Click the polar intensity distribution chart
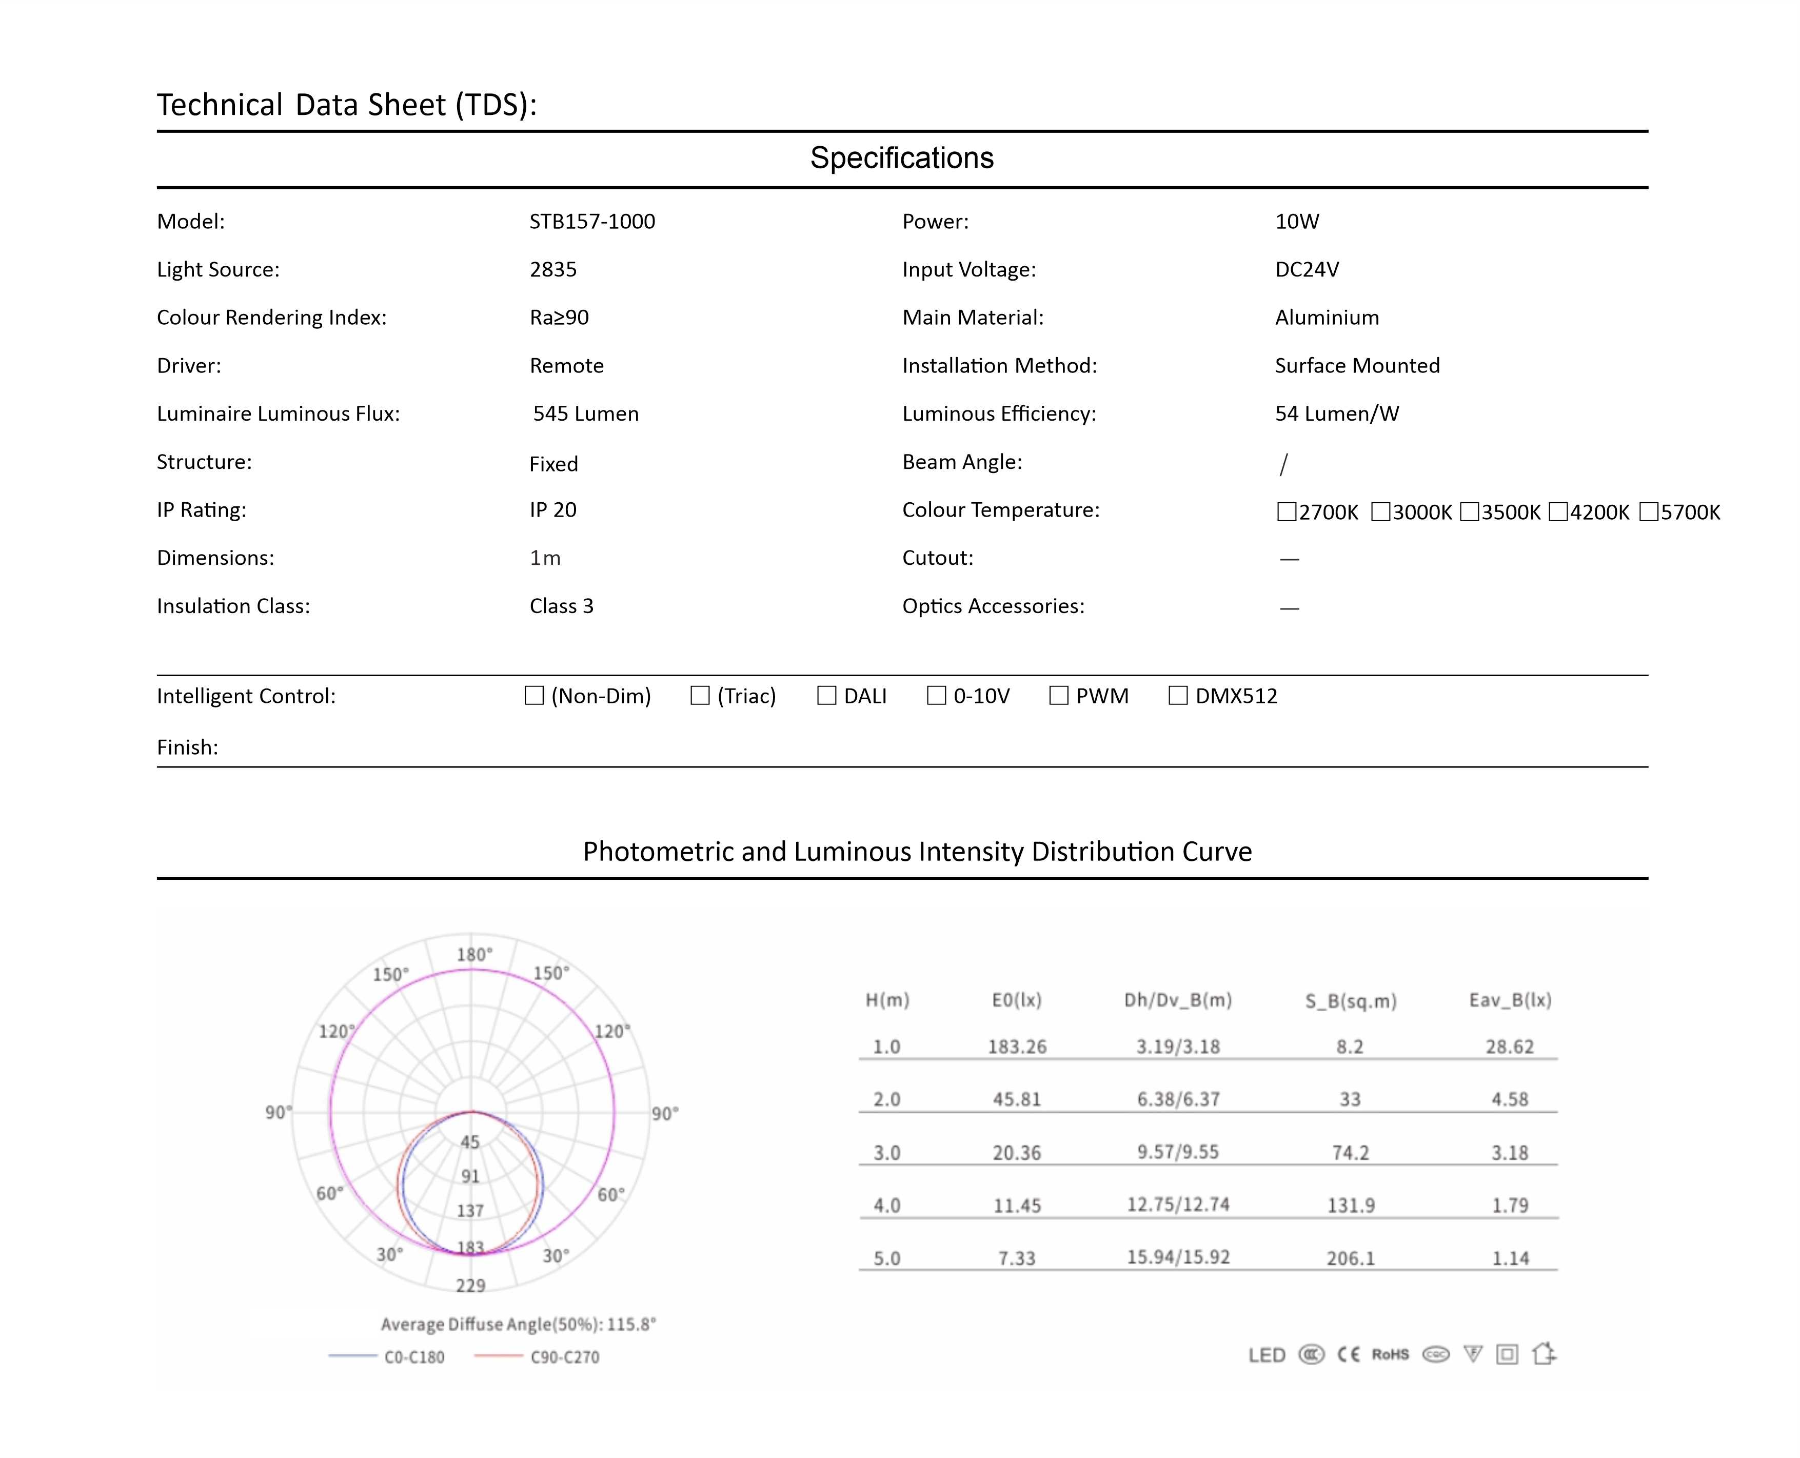Image resolution: width=1800 pixels, height=1458 pixels. pos(471,1113)
